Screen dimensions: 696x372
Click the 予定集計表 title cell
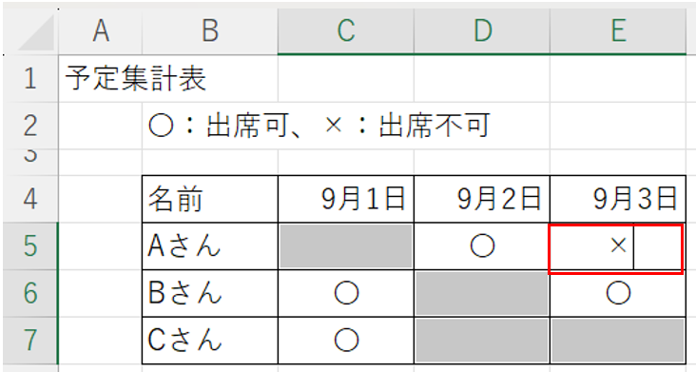101,79
